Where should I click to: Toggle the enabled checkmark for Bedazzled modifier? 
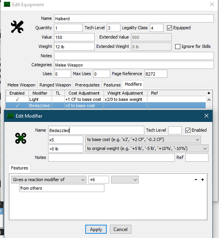[x=17, y=106]
